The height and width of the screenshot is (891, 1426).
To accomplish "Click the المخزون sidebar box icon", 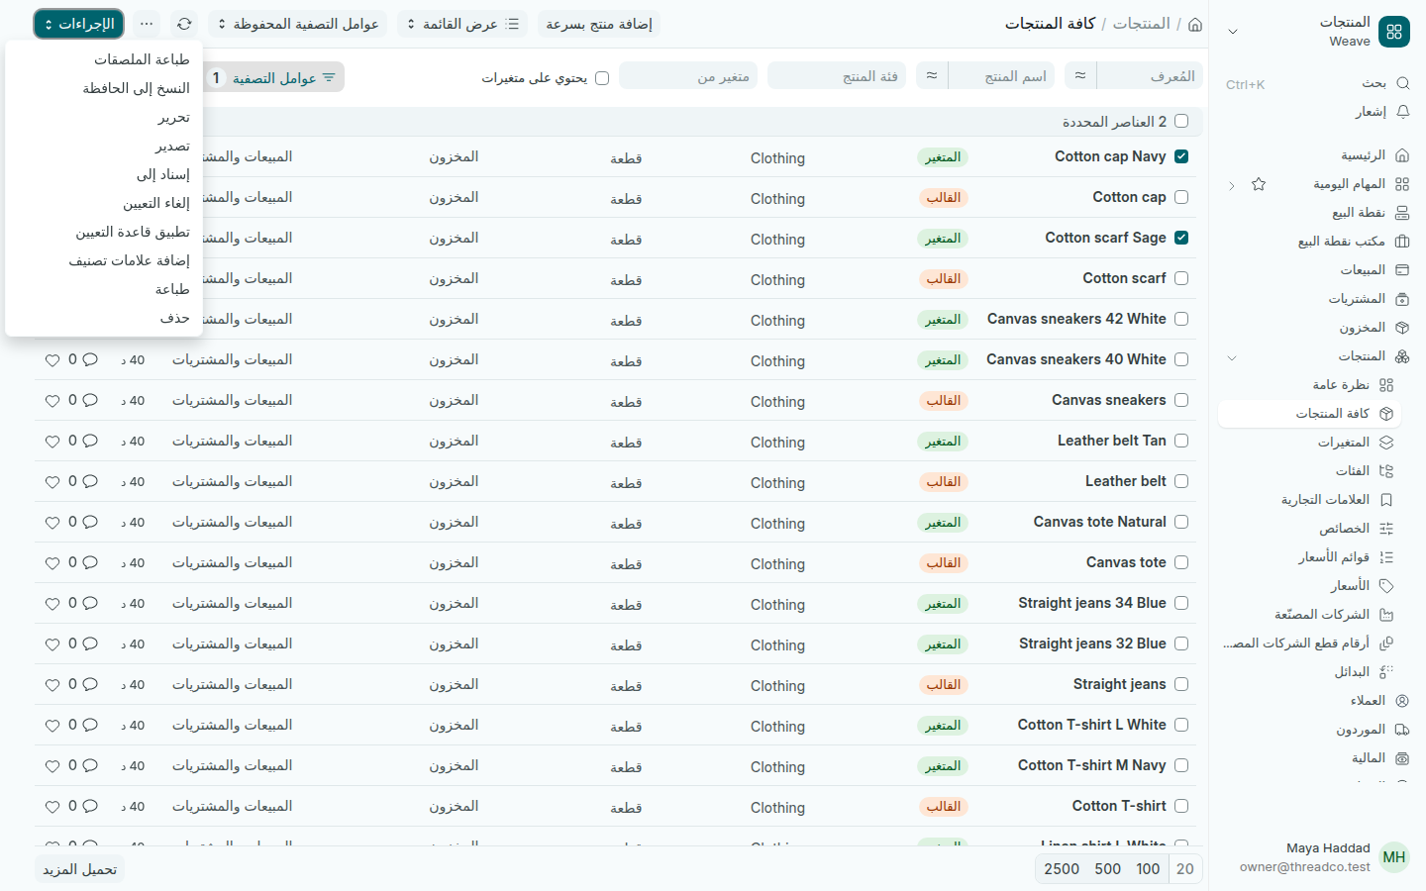I will point(1402,328).
